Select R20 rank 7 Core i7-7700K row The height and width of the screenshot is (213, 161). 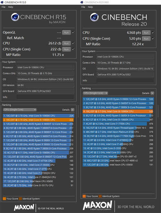click(x=118, y=124)
